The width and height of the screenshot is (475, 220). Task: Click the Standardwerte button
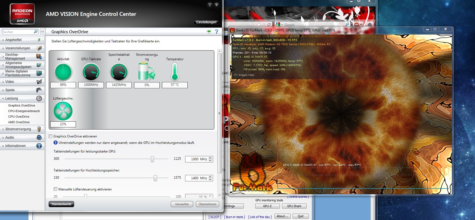61,204
